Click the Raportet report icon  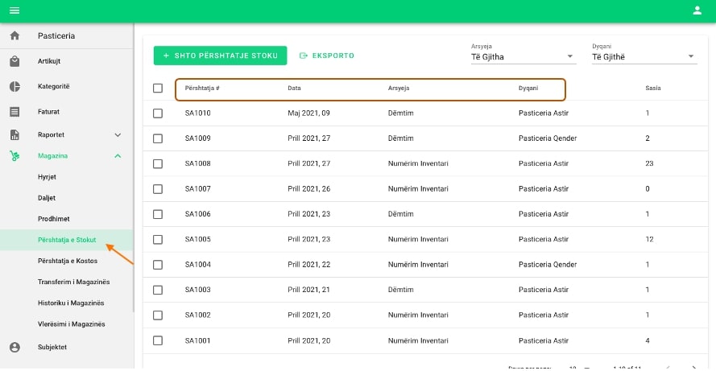click(14, 135)
